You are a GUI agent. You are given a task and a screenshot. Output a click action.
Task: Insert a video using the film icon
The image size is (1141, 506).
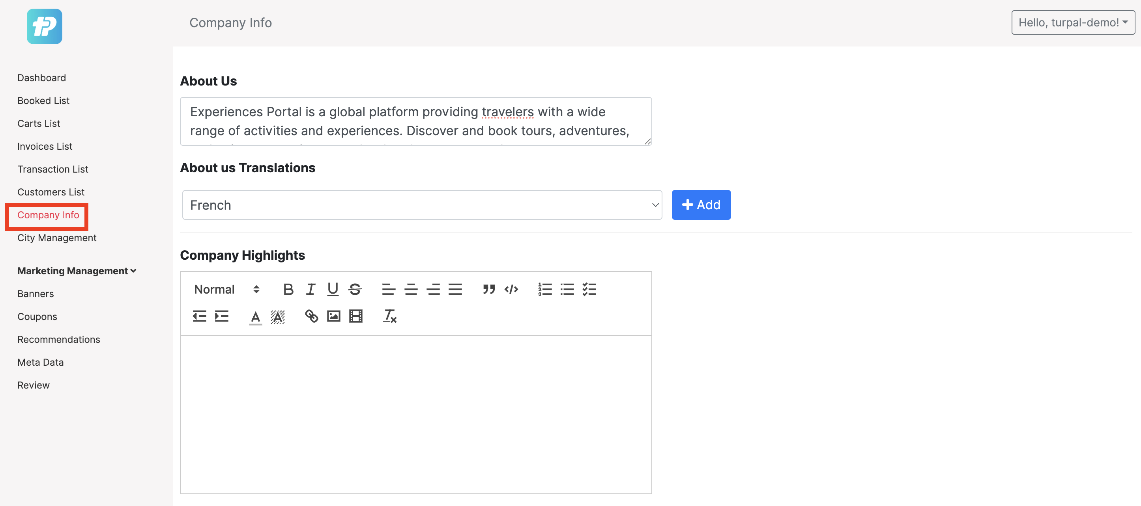click(x=356, y=316)
